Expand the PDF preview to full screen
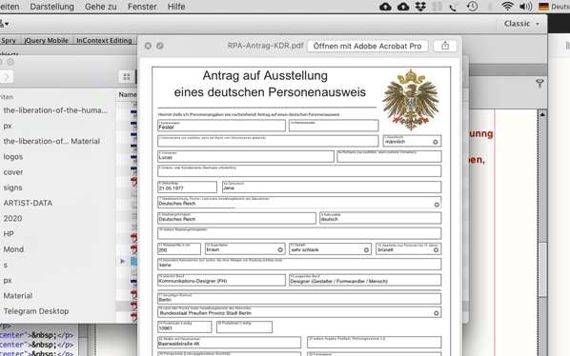Viewport: 570px width, 356px height. click(x=160, y=46)
